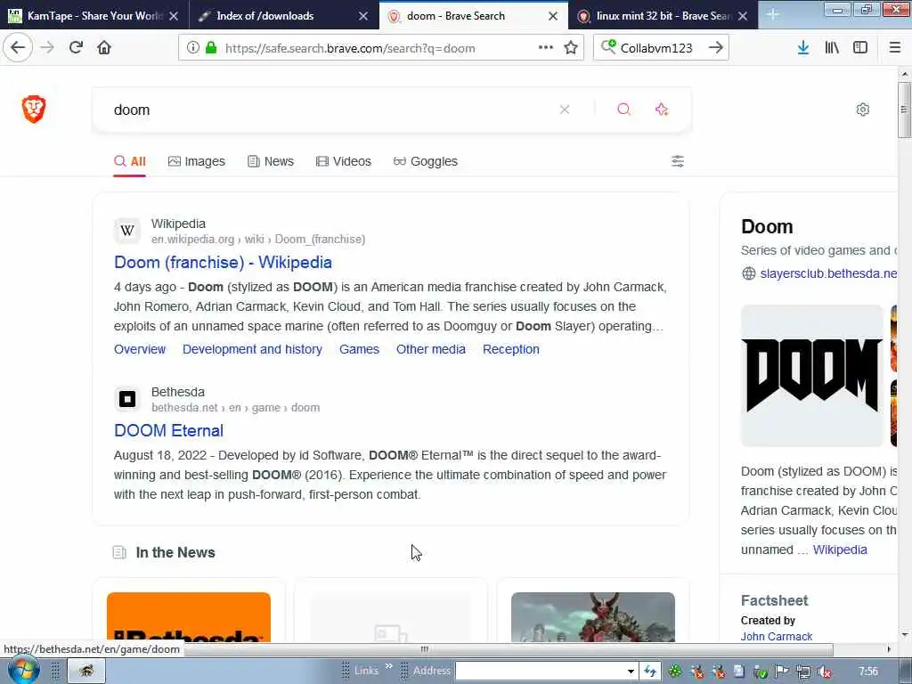
Task: Show site information for the Brave URL
Action: click(x=192, y=48)
